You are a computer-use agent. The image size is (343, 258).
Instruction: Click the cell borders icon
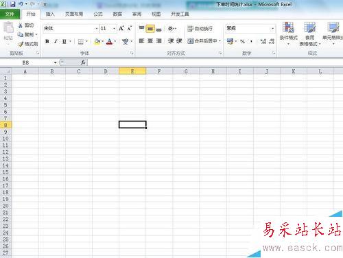(80, 41)
